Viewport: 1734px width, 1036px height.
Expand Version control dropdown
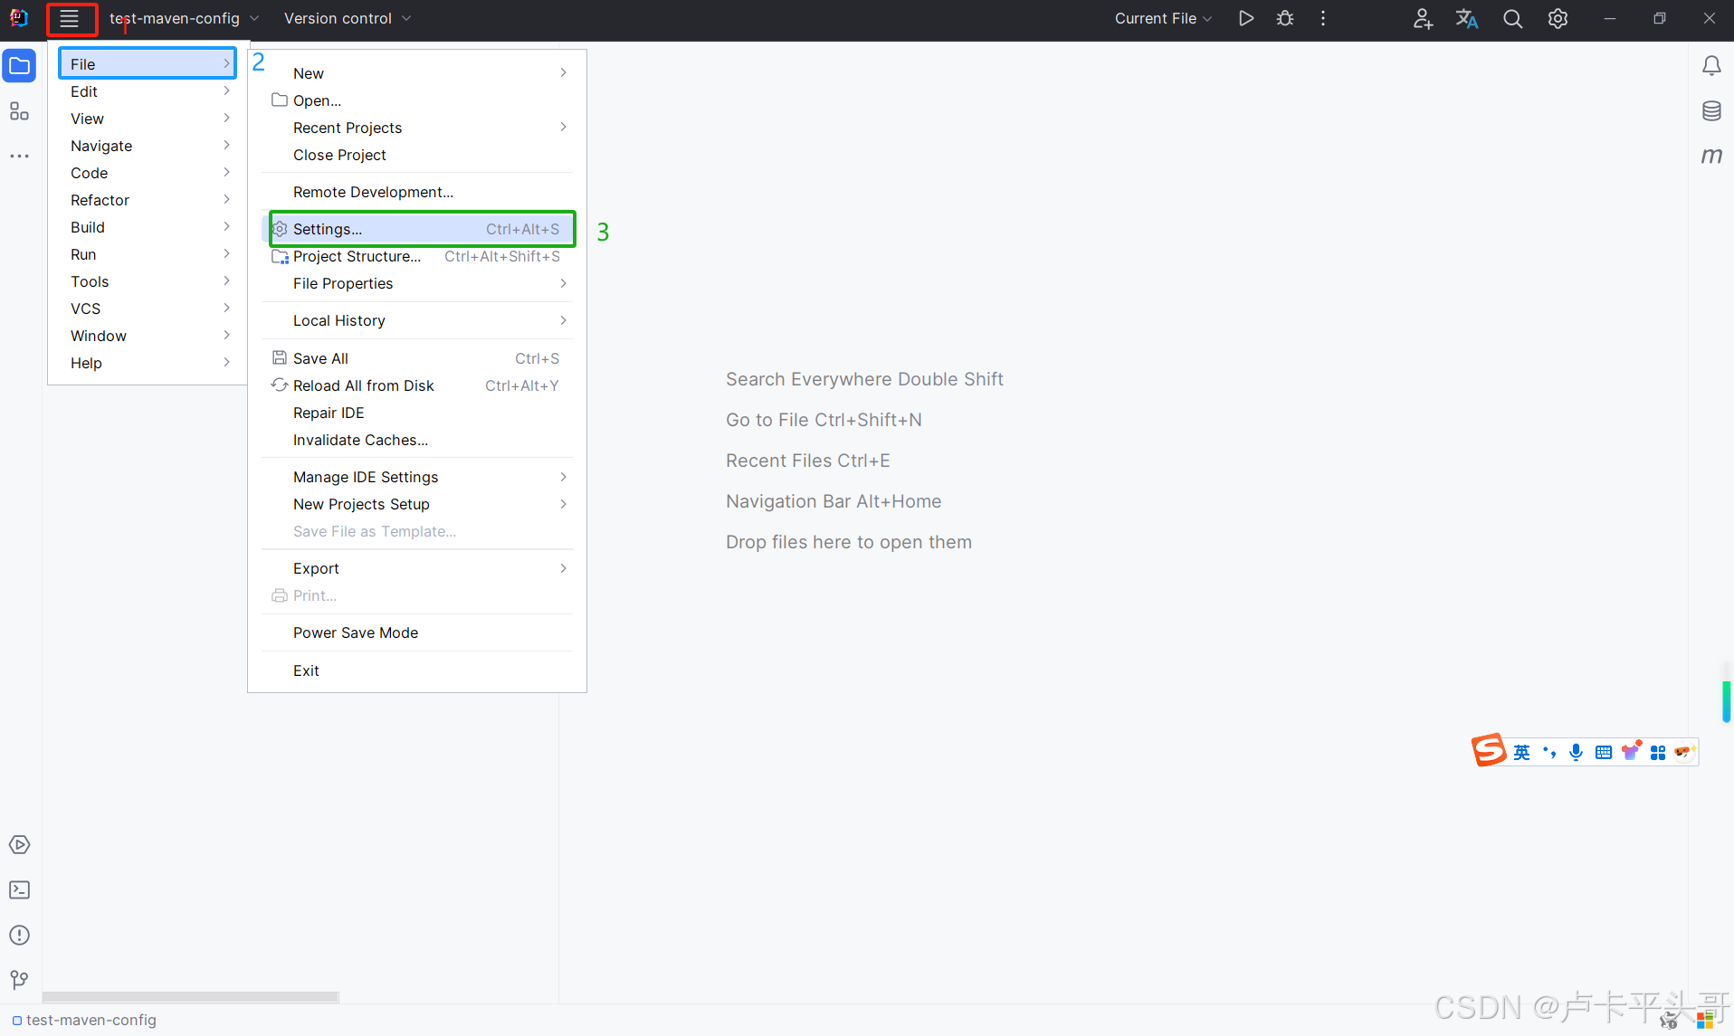click(348, 18)
